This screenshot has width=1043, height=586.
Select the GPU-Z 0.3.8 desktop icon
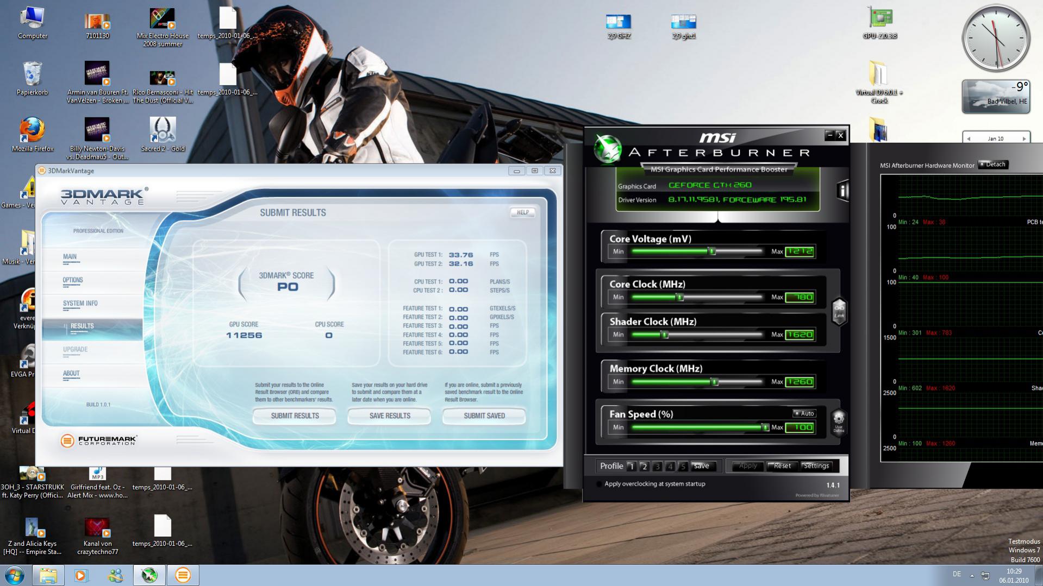[x=879, y=24]
